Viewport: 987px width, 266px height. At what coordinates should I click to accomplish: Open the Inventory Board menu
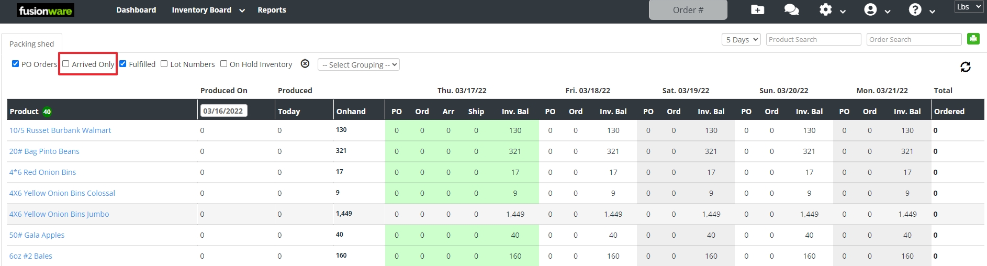click(x=207, y=10)
